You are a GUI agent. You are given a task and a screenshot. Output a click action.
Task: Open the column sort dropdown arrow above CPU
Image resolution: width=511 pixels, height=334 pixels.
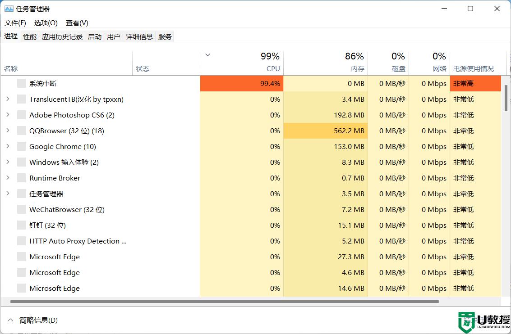coord(207,55)
